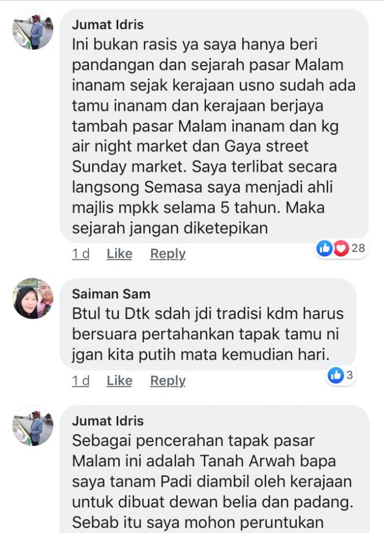
Task: Open 1 d timestamp on Saiman Sam's comment
Action: point(81,380)
